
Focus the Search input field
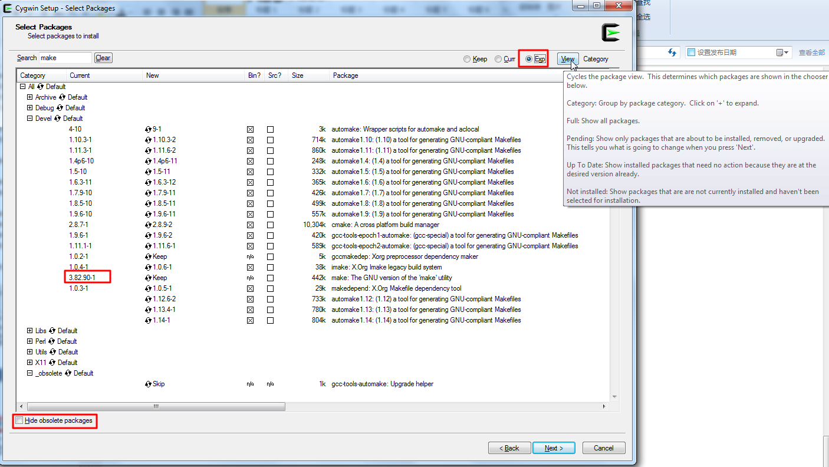(65, 58)
